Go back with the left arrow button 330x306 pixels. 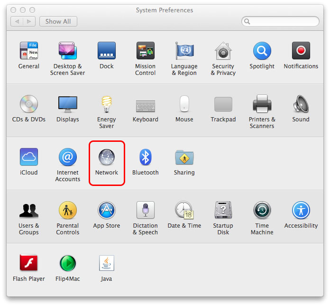(17, 21)
